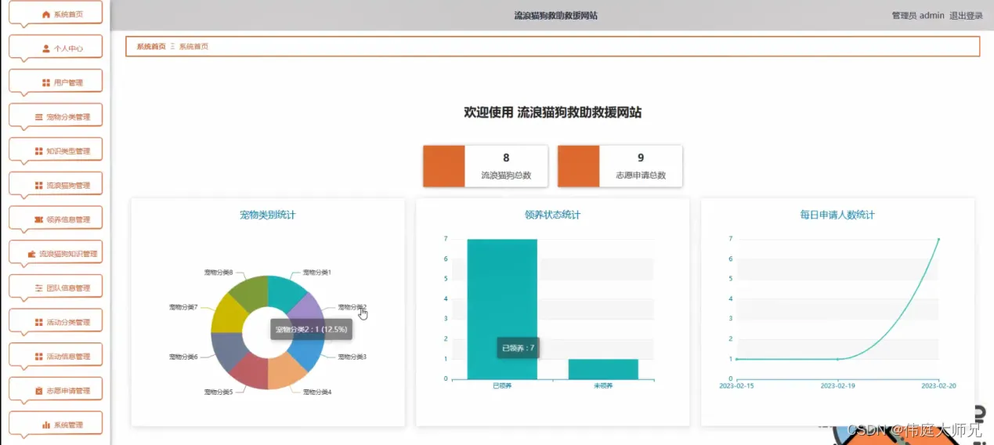Go to 活动信息管理 in sidebar
Viewport: 994px width, 445px height.
point(56,356)
